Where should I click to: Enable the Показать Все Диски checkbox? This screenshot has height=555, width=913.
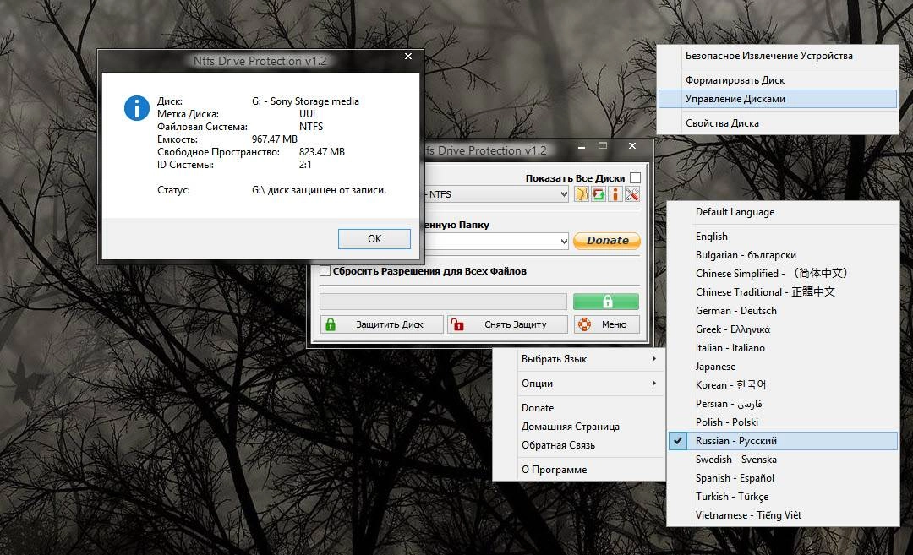635,178
